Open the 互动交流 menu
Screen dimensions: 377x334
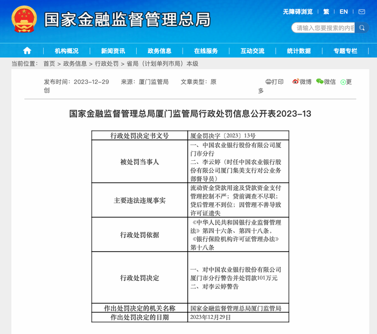point(253,51)
